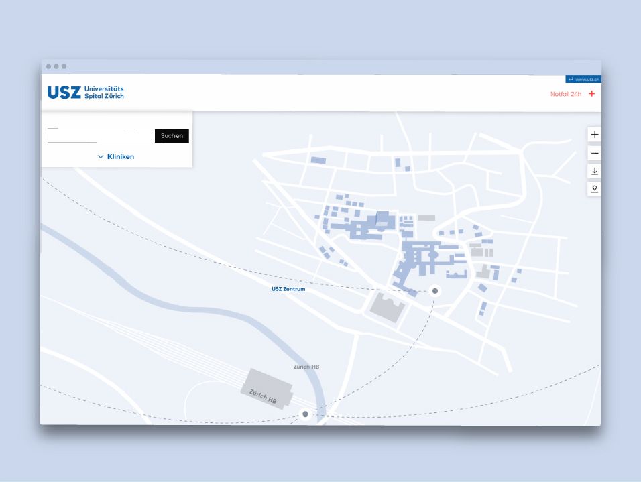641x482 pixels.
Task: Select the map marker near USZ Zentrum
Action: pyautogui.click(x=435, y=291)
